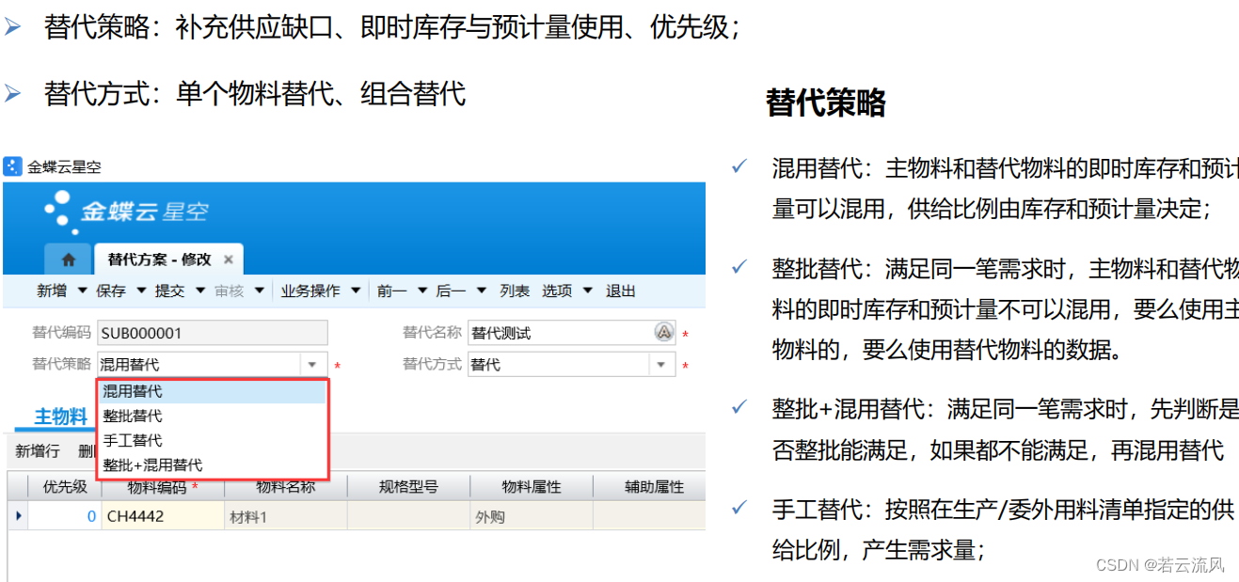Click the Home (house) icon tab

[67, 259]
